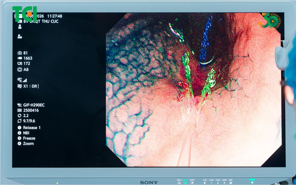296x185 pixels.
Task: Click the SONY logo on the monitor bezel
Action: (149, 182)
